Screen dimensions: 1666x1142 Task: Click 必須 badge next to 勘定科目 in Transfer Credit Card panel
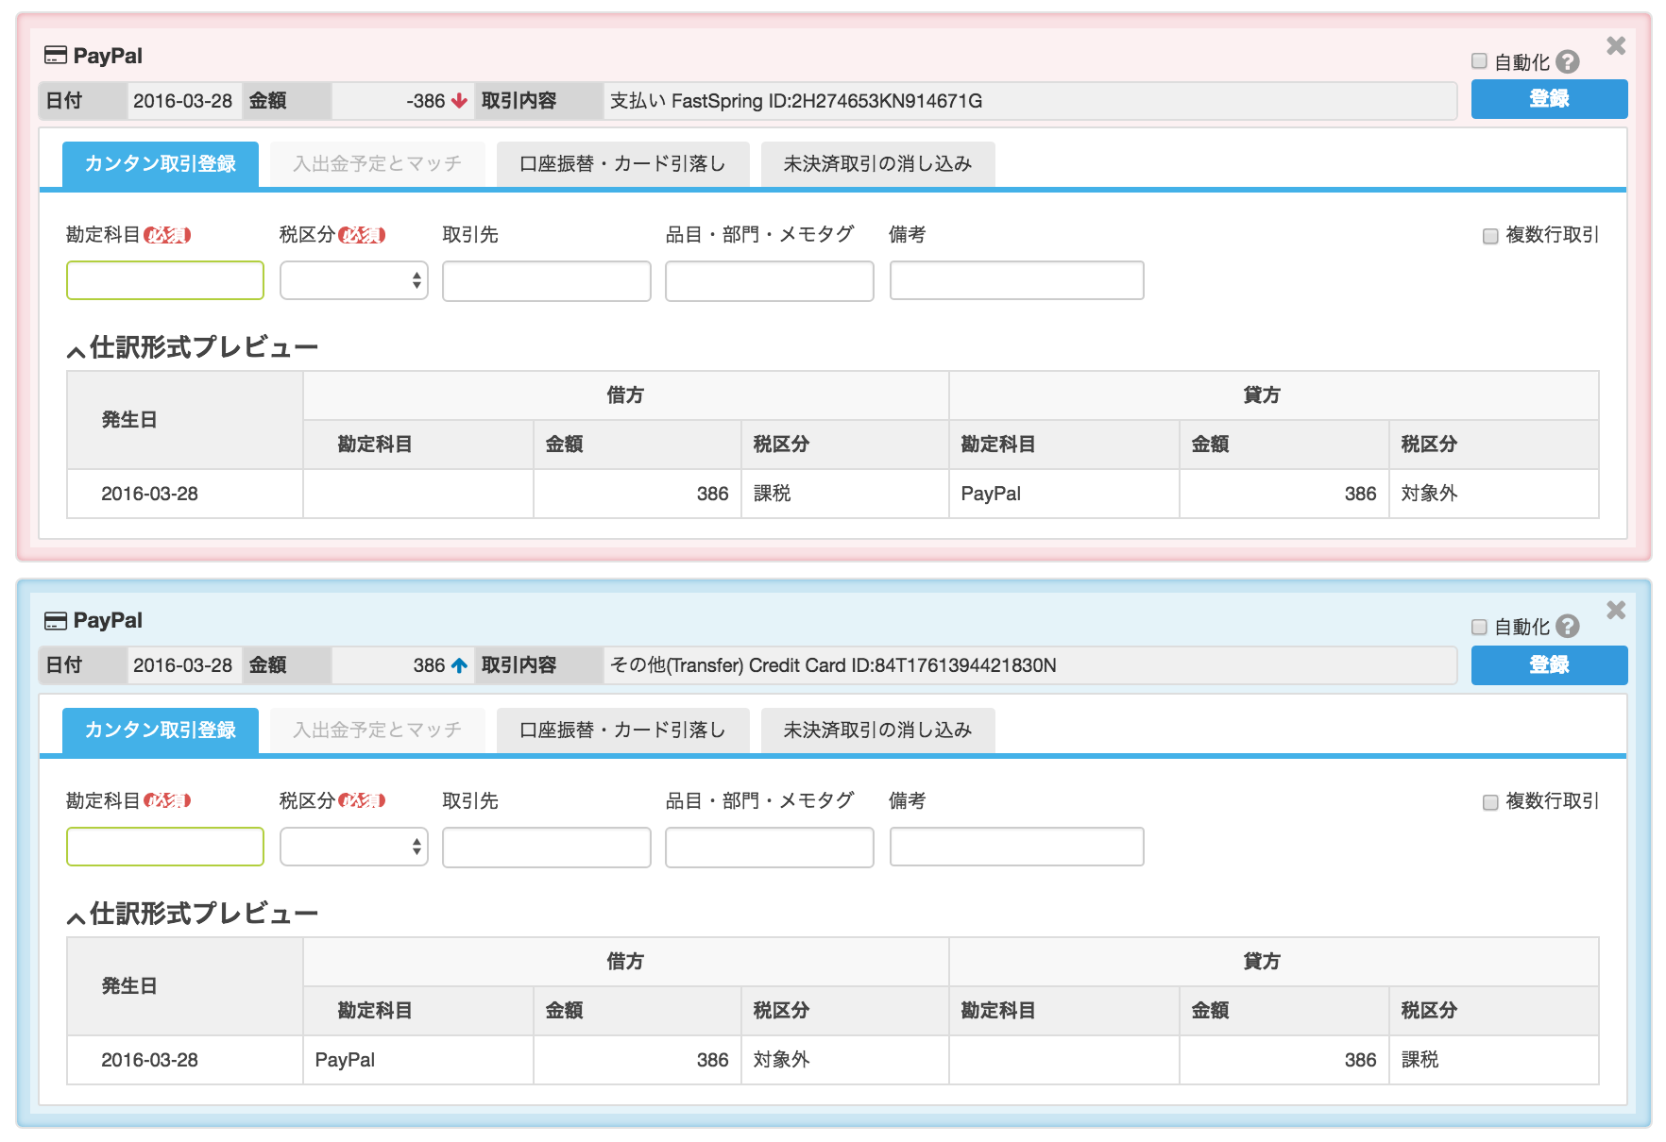pyautogui.click(x=167, y=800)
